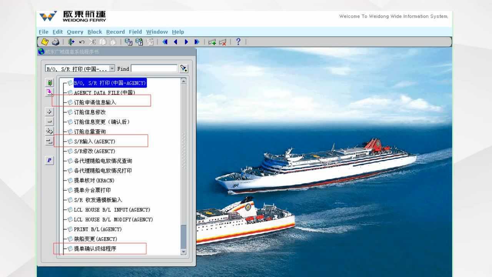Click the Save icon on the toolbar
The width and height of the screenshot is (492, 277).
[x=45, y=42]
